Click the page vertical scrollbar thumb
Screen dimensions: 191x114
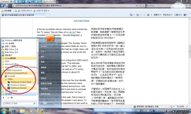coord(190,51)
